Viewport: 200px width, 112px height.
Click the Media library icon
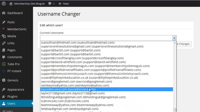coord(4,36)
